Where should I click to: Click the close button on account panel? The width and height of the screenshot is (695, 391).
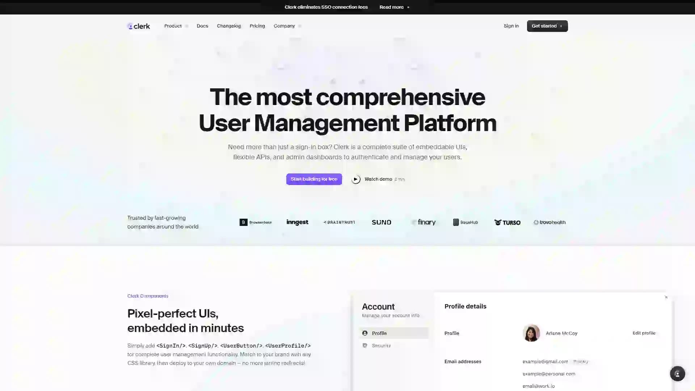tap(666, 297)
